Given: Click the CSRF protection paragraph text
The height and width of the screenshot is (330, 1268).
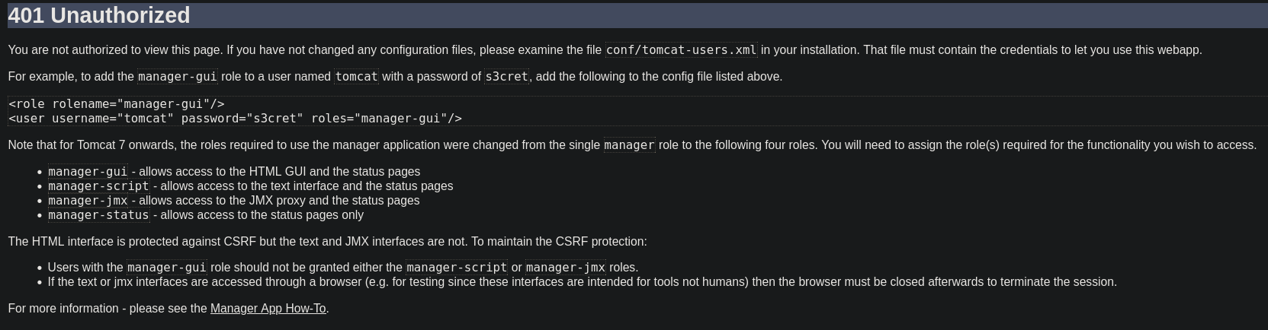Looking at the screenshot, I should click(x=327, y=242).
